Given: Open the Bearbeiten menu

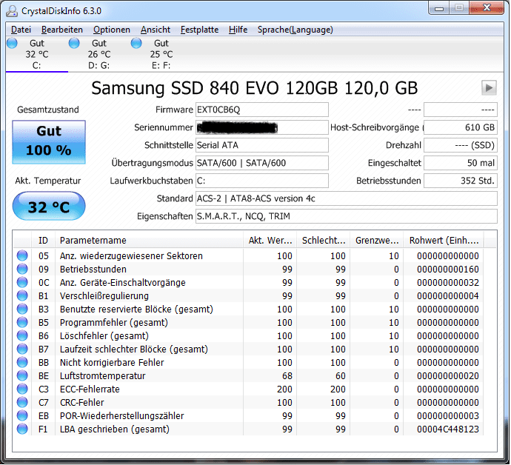Looking at the screenshot, I should pyautogui.click(x=62, y=30).
